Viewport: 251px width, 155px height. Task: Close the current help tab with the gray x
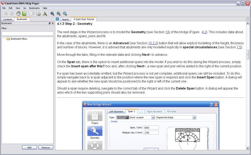point(248,19)
